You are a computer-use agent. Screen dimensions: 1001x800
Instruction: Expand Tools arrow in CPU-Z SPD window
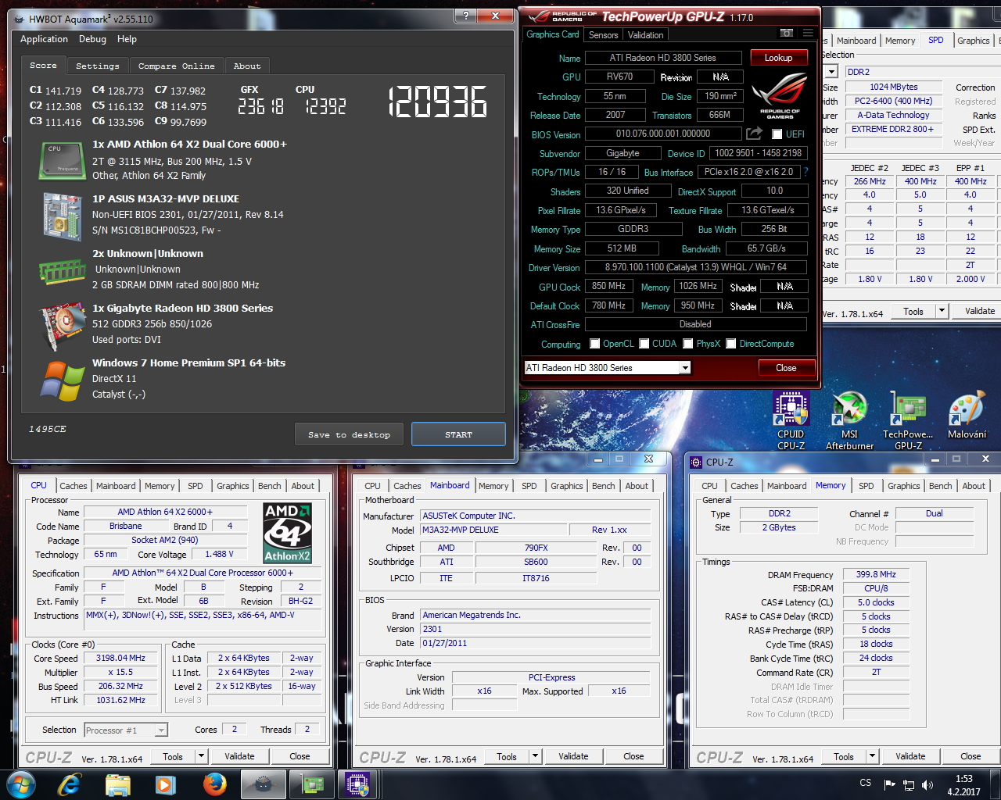pos(942,311)
